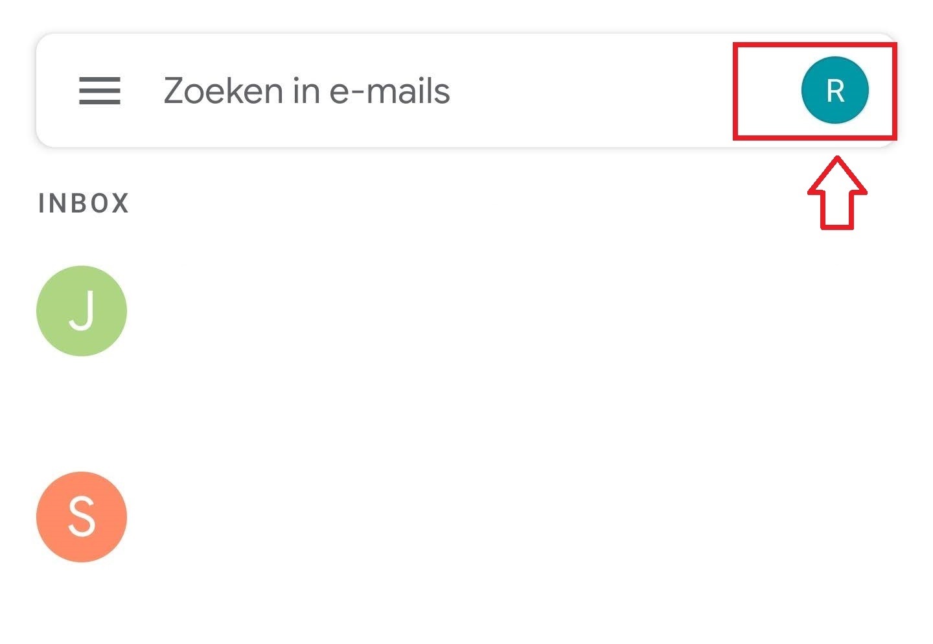This screenshot has width=933, height=644.
Task: Show the side drawer with three-line icon
Action: 99,91
